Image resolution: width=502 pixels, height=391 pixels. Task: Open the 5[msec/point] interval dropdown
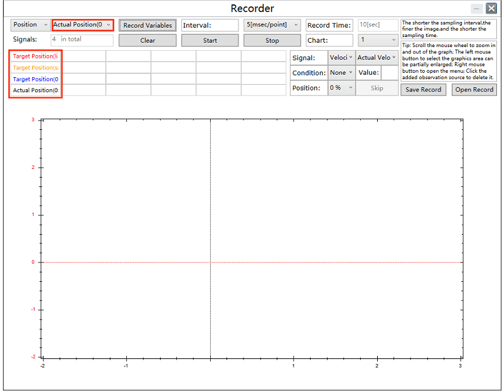[272, 25]
